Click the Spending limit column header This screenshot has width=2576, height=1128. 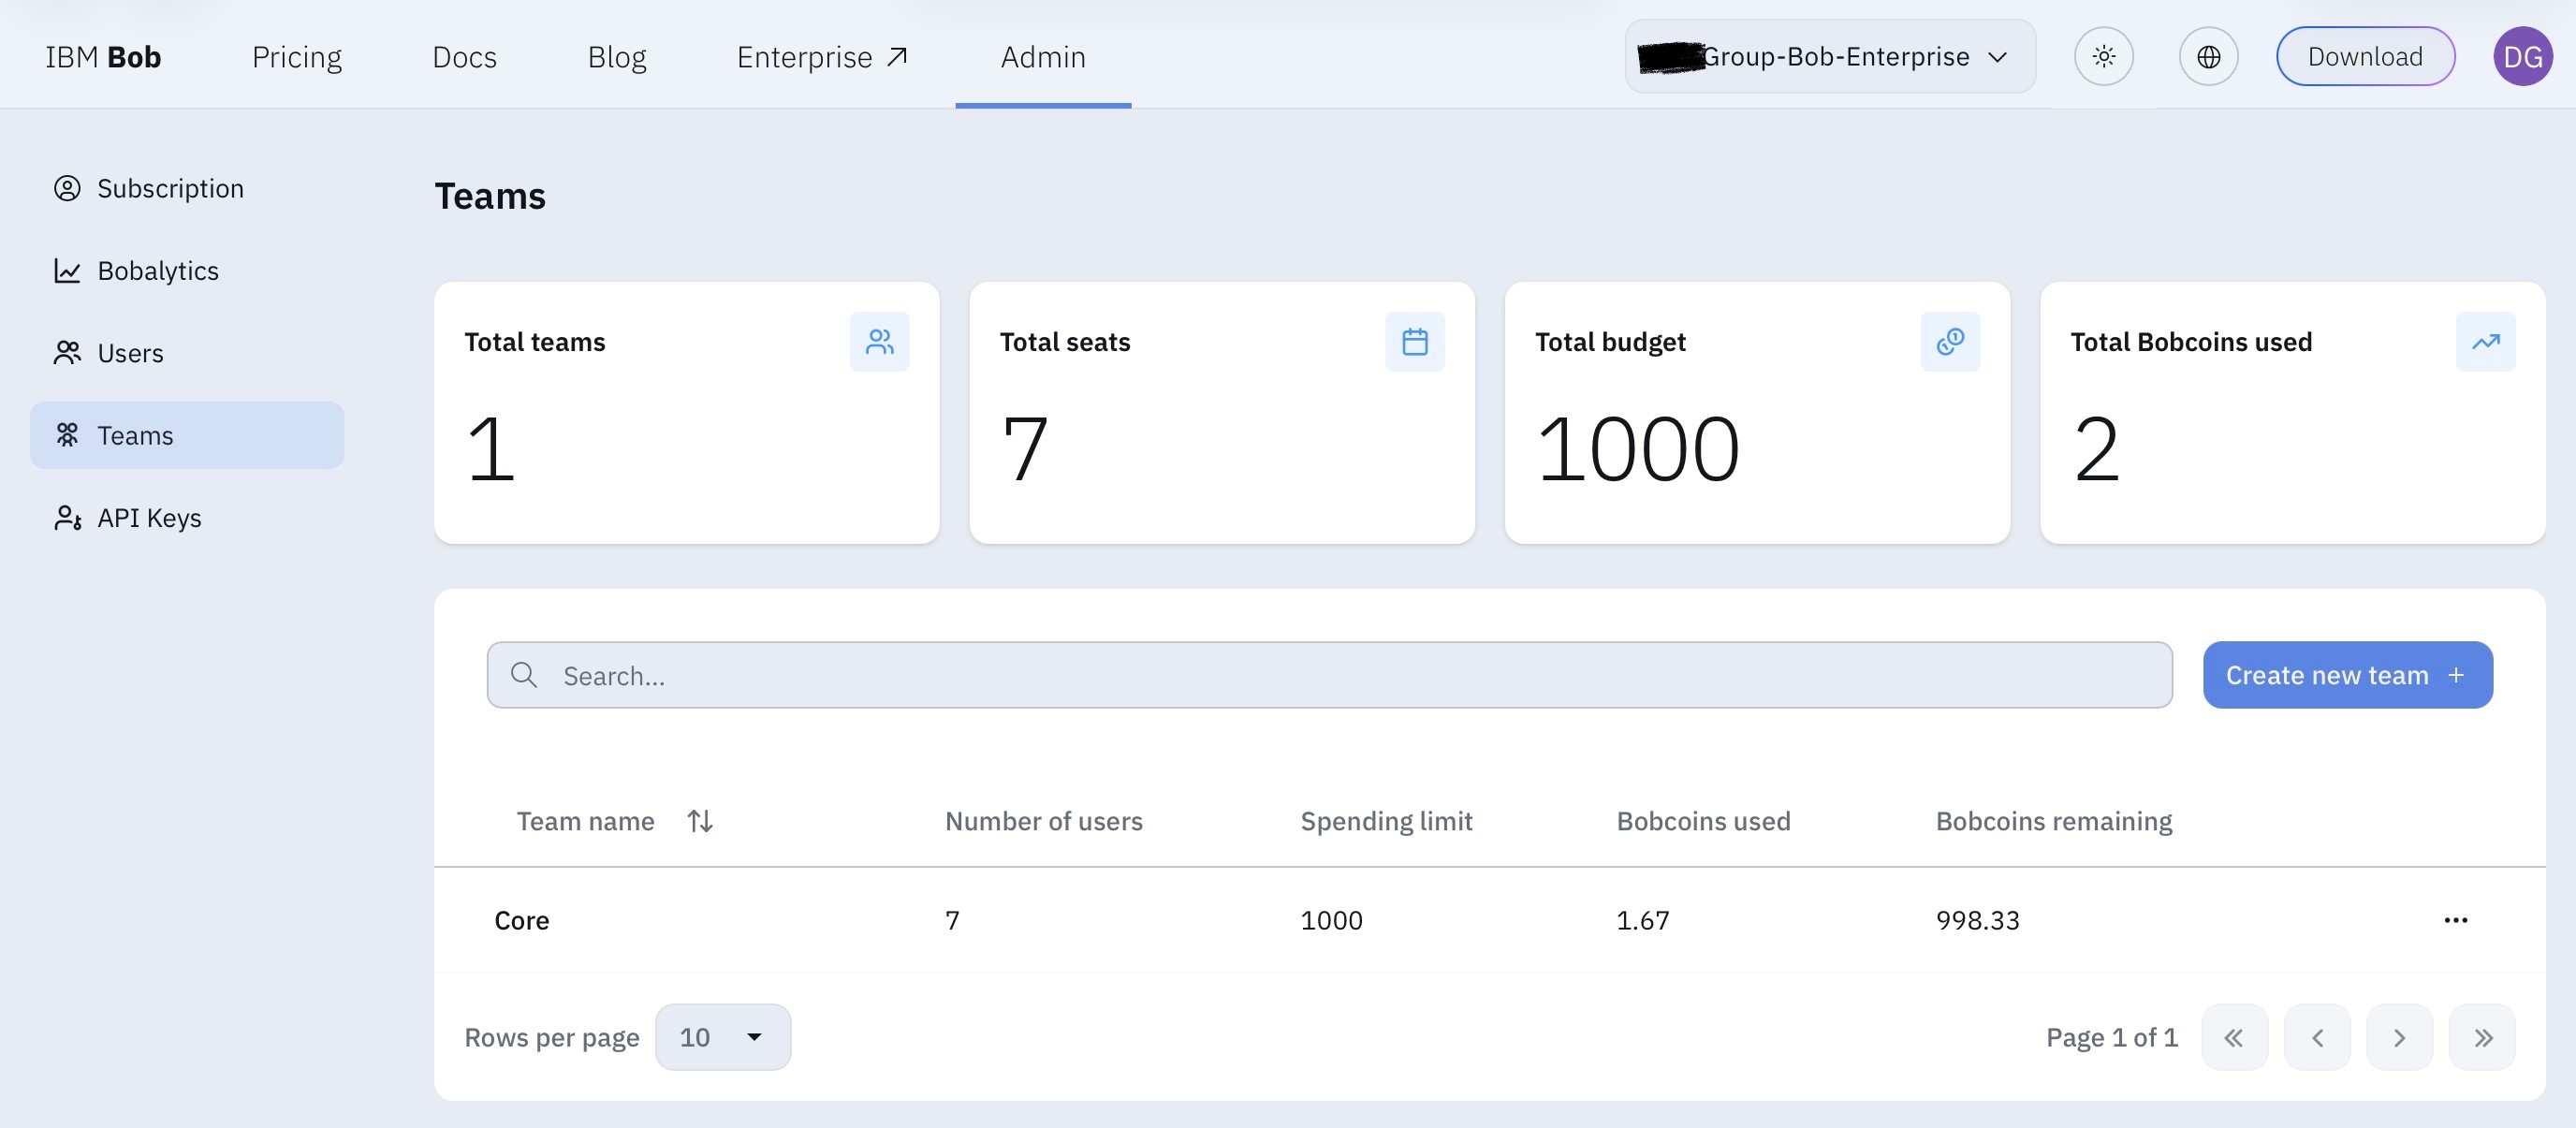(x=1386, y=821)
